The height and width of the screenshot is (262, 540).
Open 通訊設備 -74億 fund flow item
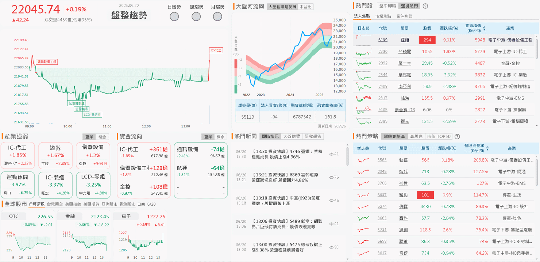click(200, 152)
